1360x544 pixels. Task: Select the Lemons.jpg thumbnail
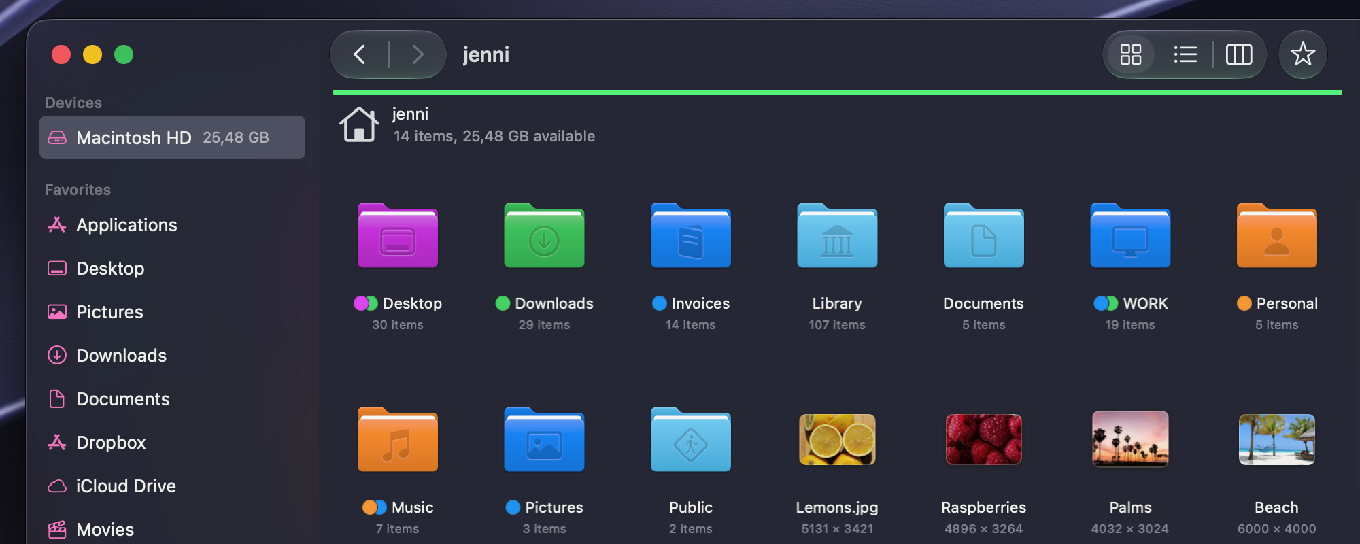pyautogui.click(x=837, y=439)
